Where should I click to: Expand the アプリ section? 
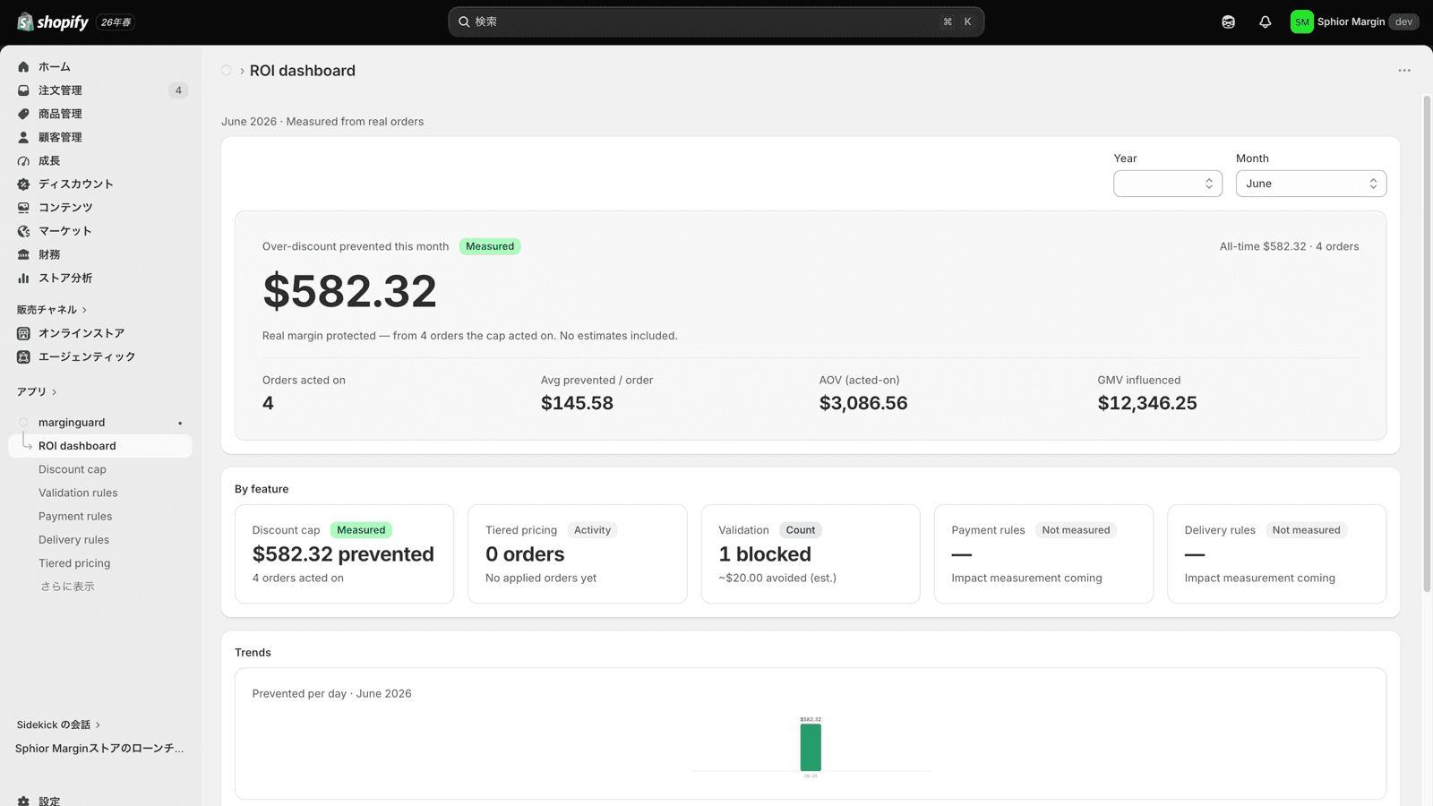[37, 391]
